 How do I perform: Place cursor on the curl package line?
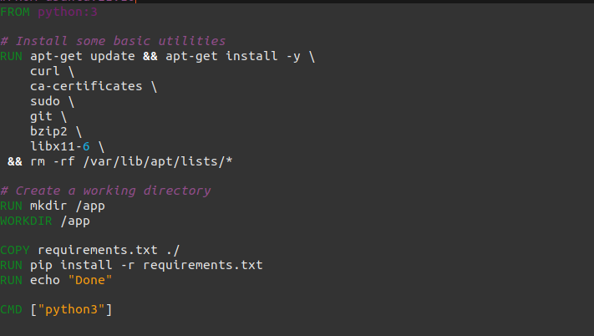(x=52, y=71)
